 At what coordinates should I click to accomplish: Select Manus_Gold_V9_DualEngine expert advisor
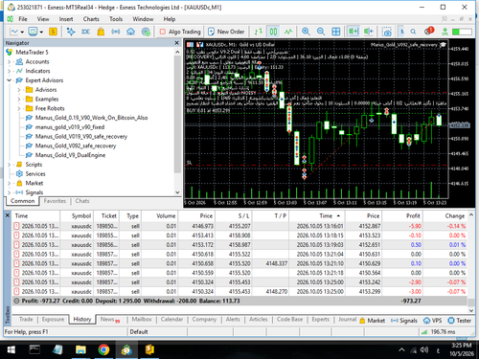click(70, 155)
